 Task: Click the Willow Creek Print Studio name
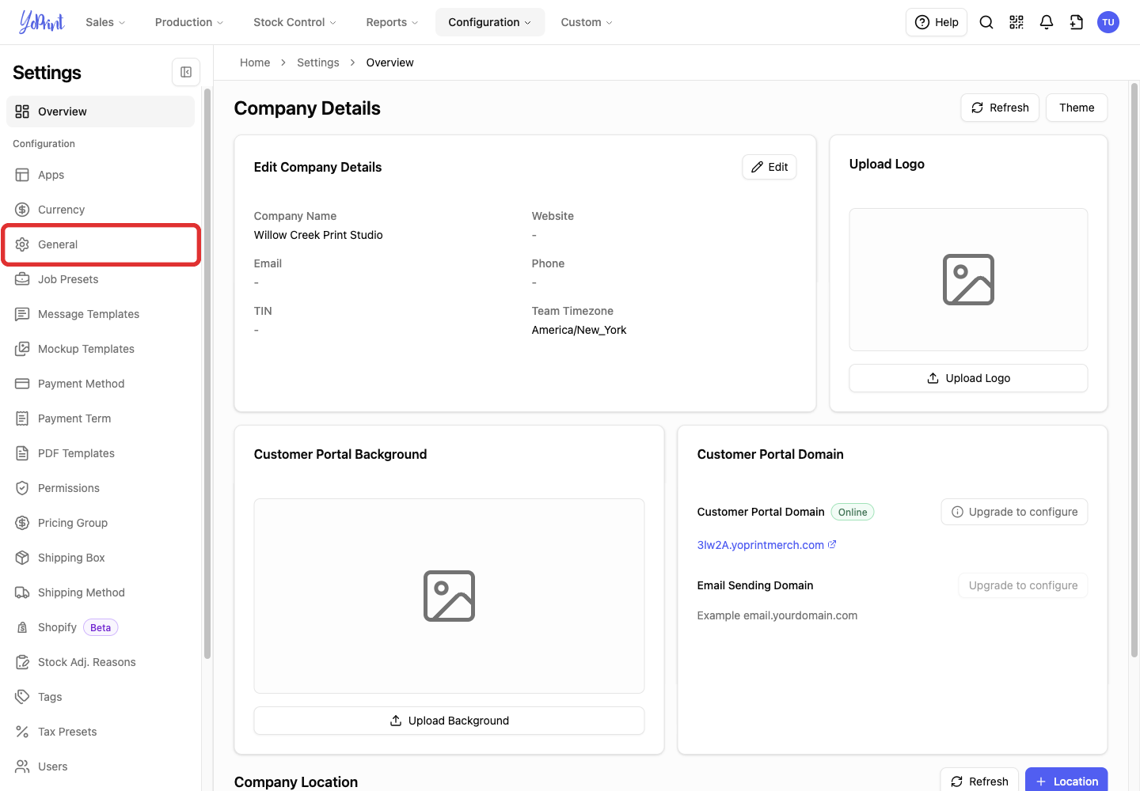(318, 235)
